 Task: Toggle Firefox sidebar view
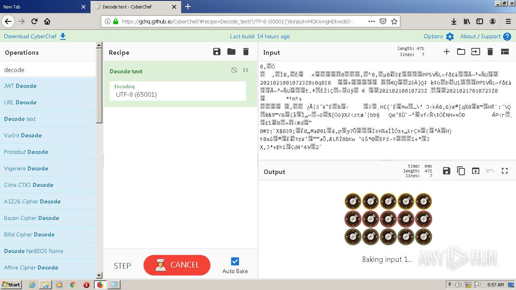click(x=480, y=21)
